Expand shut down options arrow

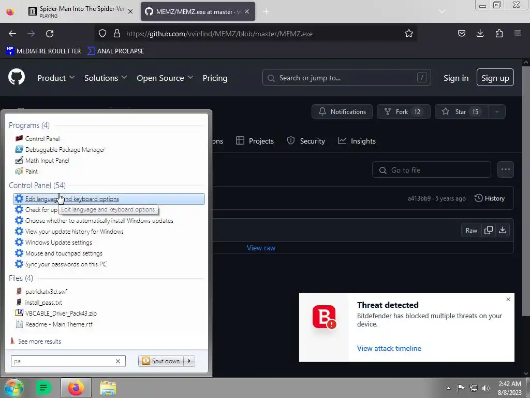189,361
